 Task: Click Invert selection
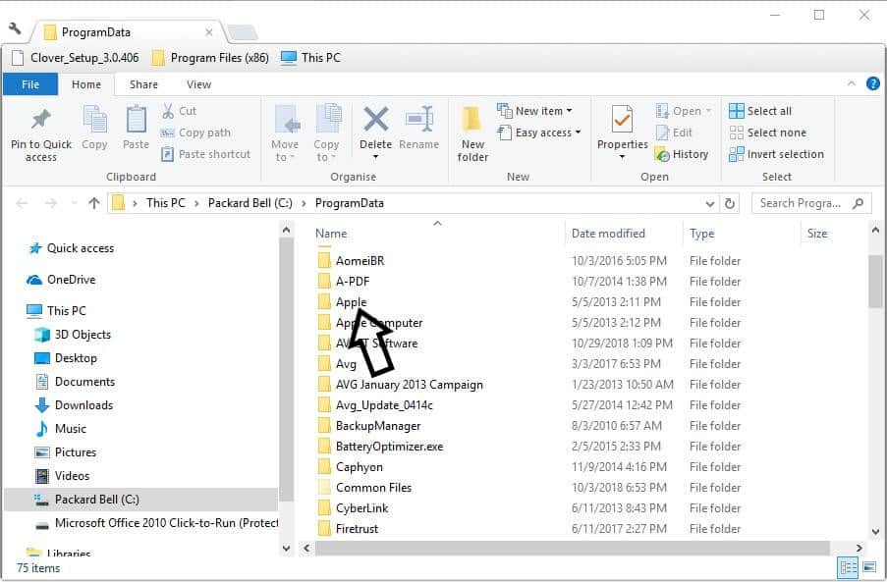click(777, 154)
